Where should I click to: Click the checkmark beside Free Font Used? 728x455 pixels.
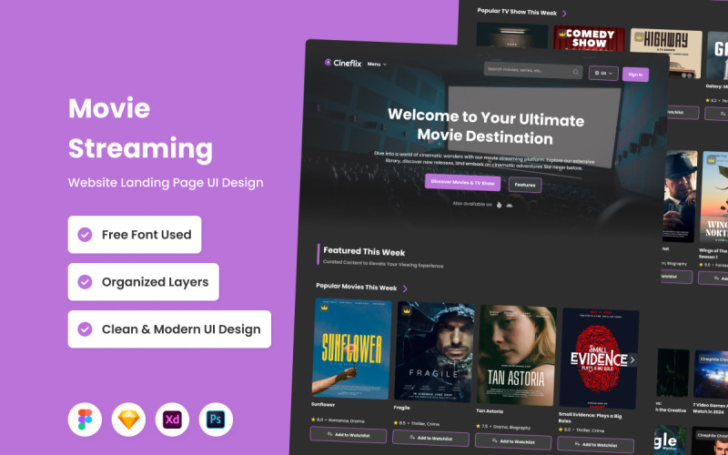(x=85, y=235)
